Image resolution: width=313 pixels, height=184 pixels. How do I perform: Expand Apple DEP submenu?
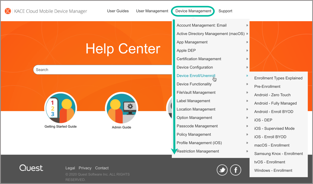186,51
